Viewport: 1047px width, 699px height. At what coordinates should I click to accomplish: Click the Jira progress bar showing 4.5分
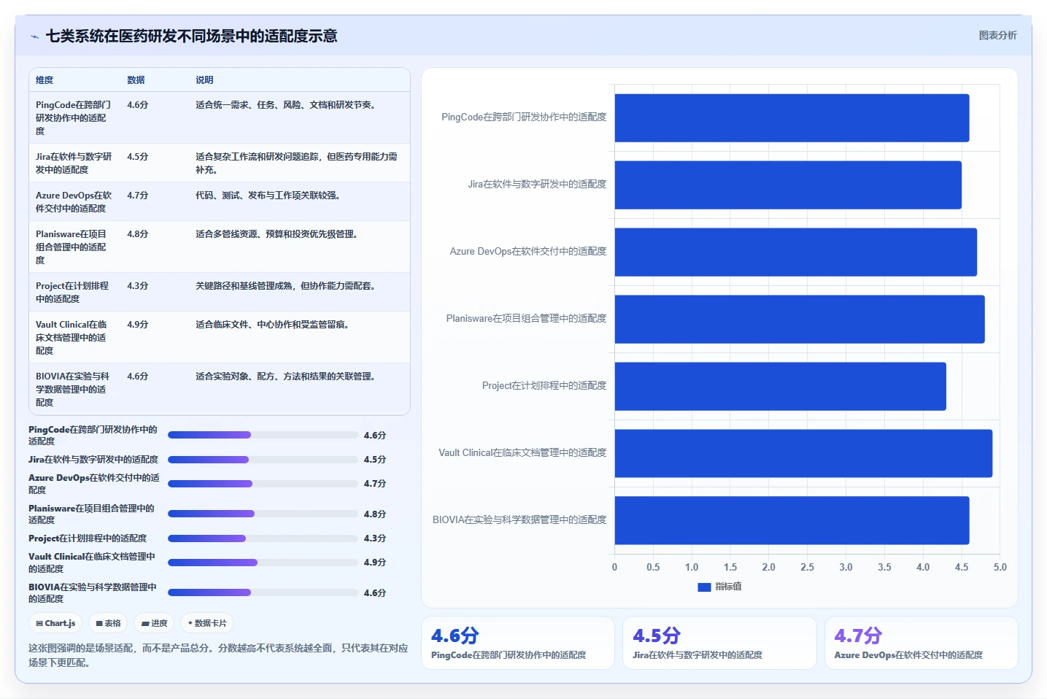263,460
